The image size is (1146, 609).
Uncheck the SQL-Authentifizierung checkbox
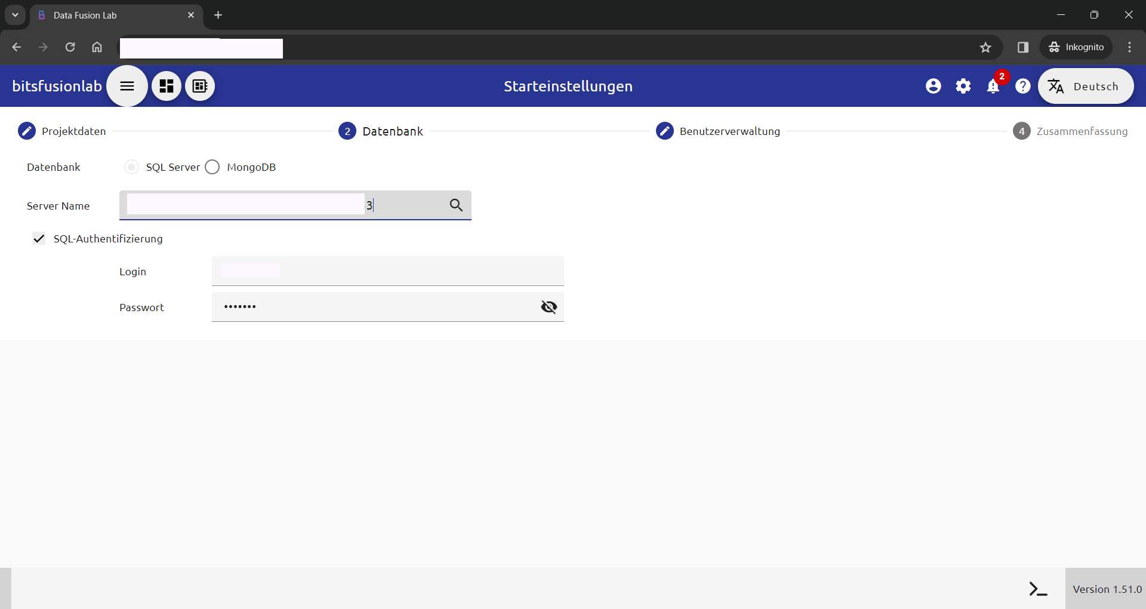[x=39, y=239]
